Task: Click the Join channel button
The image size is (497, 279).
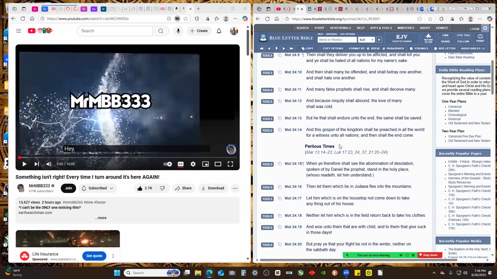Action: coord(68,188)
